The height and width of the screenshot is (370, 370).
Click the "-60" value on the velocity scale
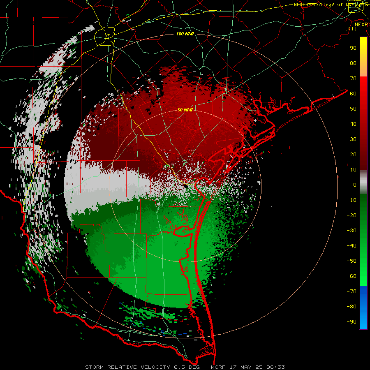351,276
